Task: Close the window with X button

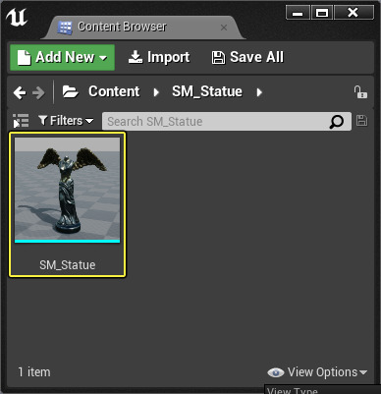Action: (354, 13)
